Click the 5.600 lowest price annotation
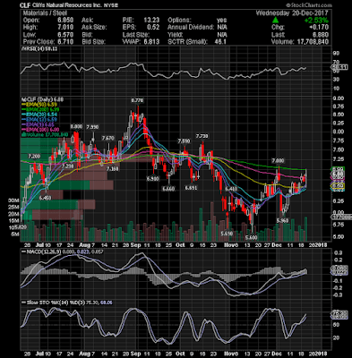Image resolution: width=352 pixels, height=358 pixels. [x=251, y=237]
